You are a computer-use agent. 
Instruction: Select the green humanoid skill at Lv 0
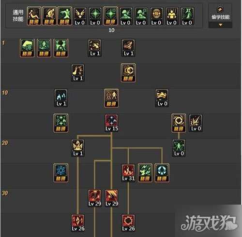click(179, 148)
